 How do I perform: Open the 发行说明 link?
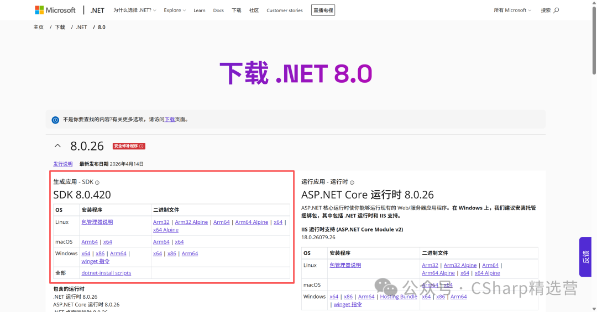coord(63,164)
